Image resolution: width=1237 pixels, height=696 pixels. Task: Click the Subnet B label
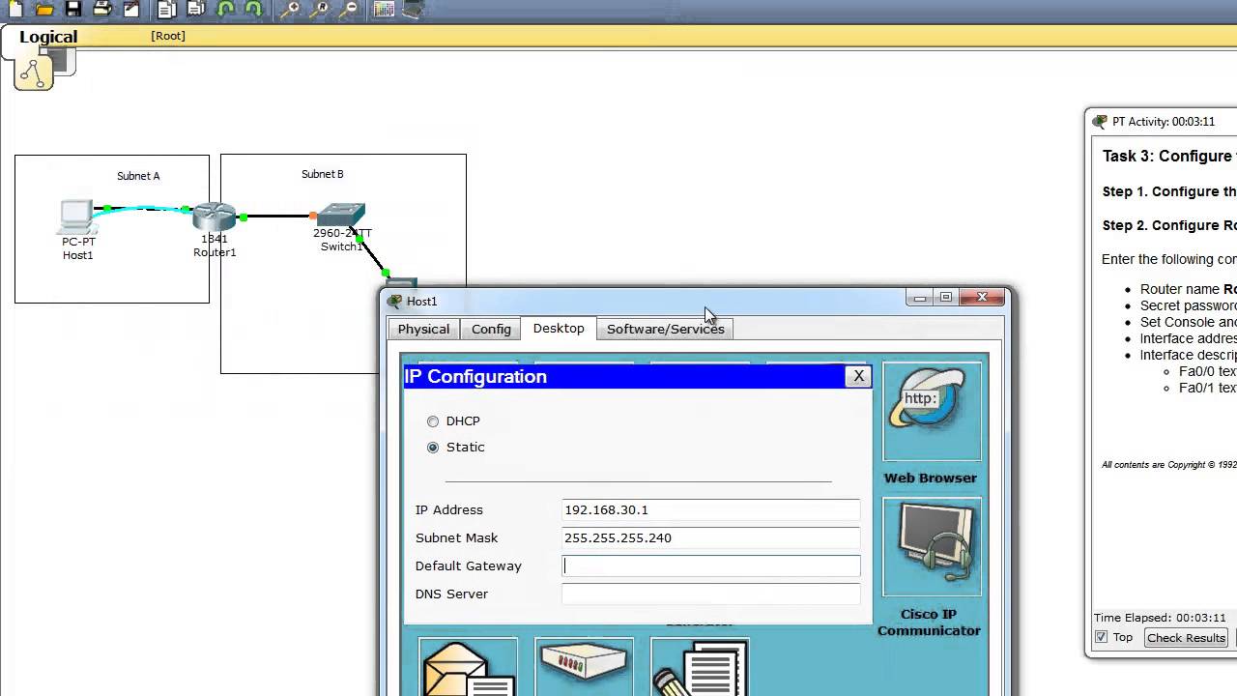(323, 174)
